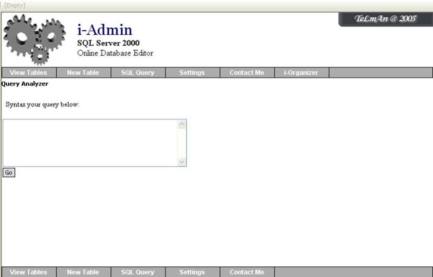Open Settings in bottom navigation bar
The width and height of the screenshot is (433, 277).
(192, 272)
